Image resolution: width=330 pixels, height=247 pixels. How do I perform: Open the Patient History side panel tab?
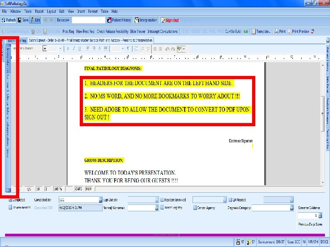click(x=328, y=59)
